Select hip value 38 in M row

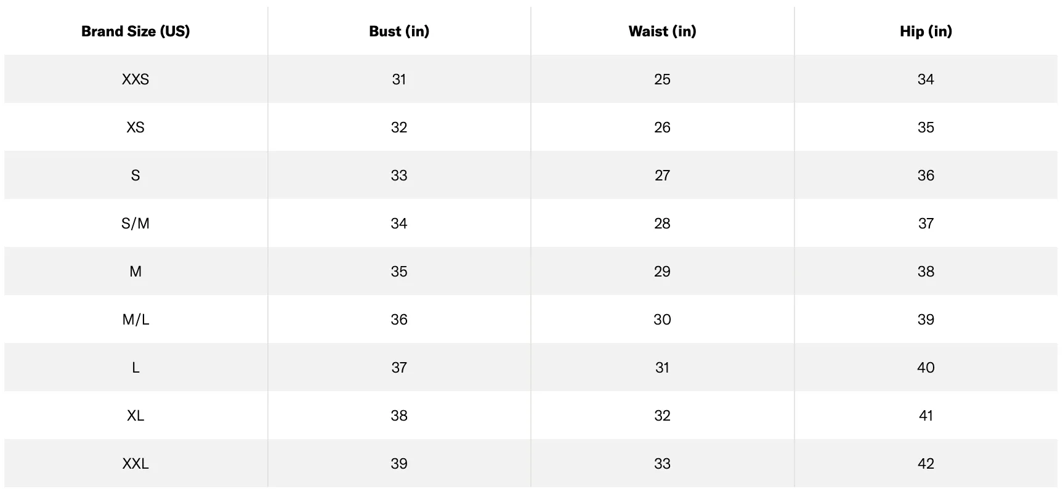pos(926,272)
